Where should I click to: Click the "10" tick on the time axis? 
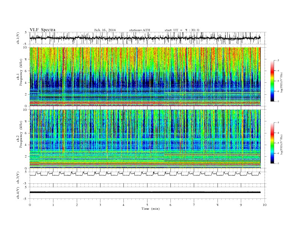pos(265,205)
